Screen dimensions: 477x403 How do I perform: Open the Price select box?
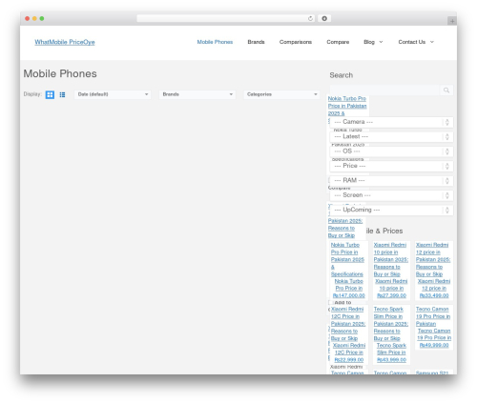click(x=391, y=166)
